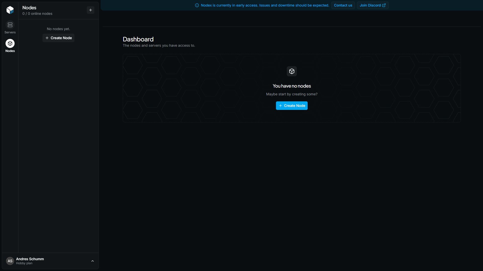Screen dimensions: 483x271
Task: Click Create Node in the sidebar
Action: click(x=58, y=38)
